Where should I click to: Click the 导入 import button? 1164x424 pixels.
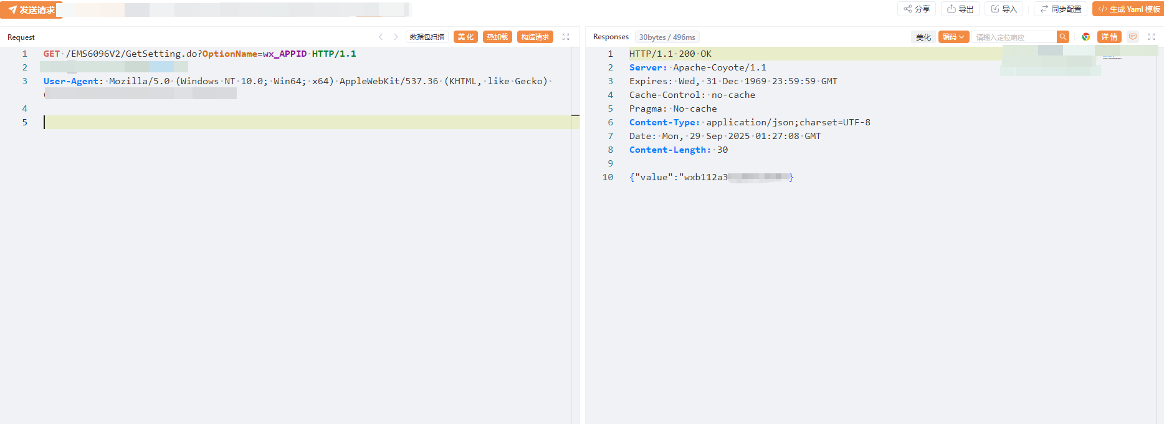pos(1004,9)
